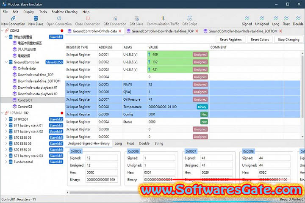Open the File menu
Screen dimensions: 305x203
pyautogui.click(x=5, y=12)
